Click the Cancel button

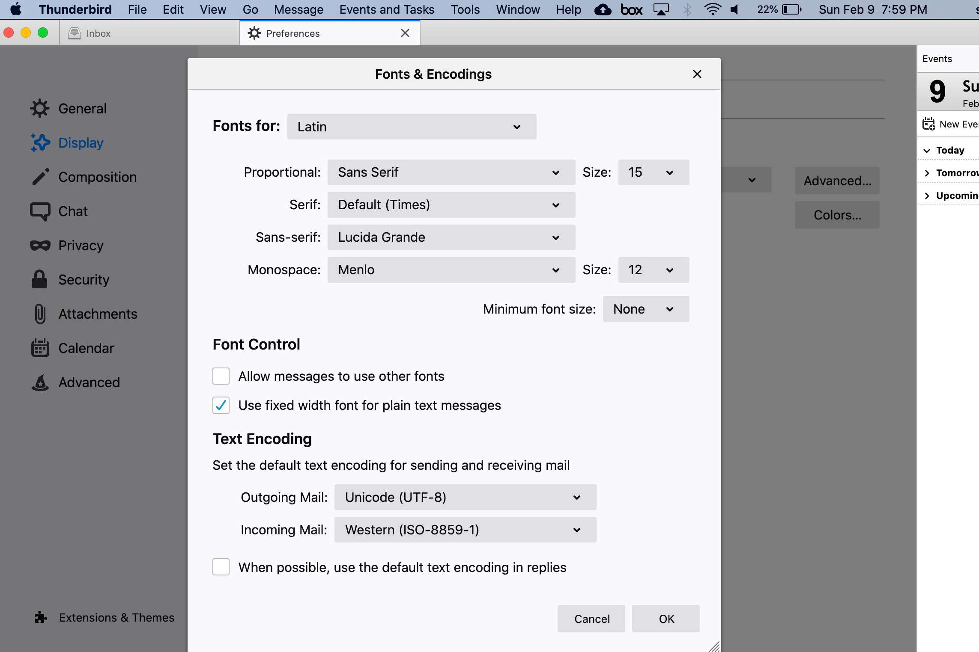[592, 619]
